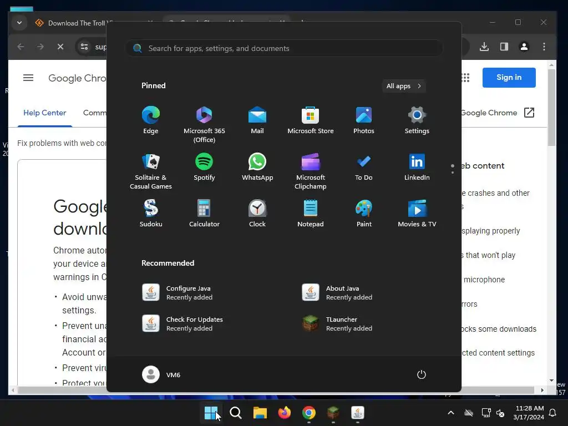Launch Microsoft 365 (Office) from pinned apps
Image resolution: width=568 pixels, height=426 pixels.
pyautogui.click(x=204, y=125)
